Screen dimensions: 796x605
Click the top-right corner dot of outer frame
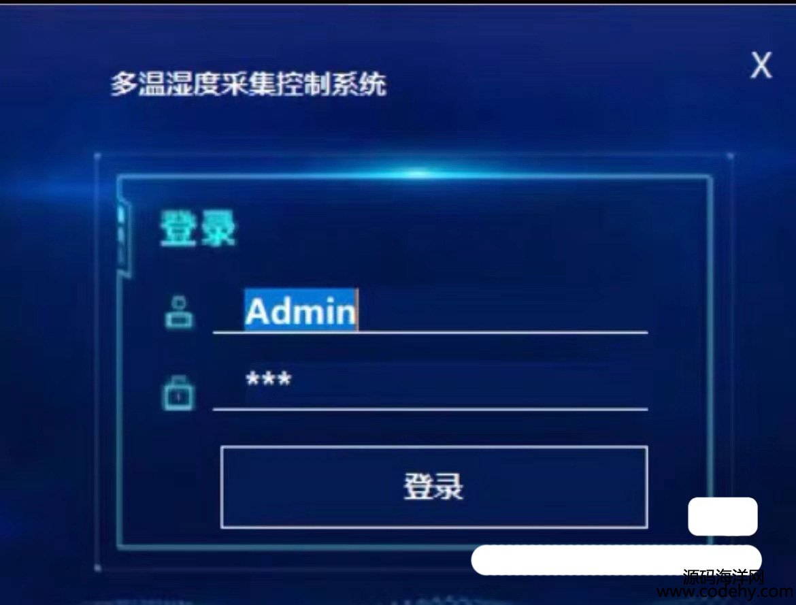pyautogui.click(x=730, y=156)
